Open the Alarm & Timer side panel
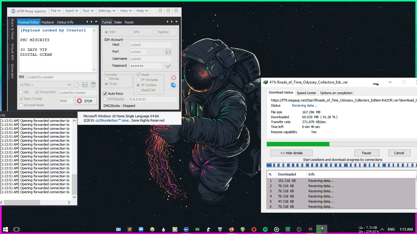 click(13, 29)
